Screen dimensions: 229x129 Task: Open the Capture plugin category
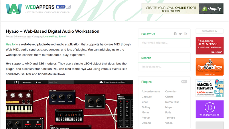pyautogui.click(x=147, y=97)
